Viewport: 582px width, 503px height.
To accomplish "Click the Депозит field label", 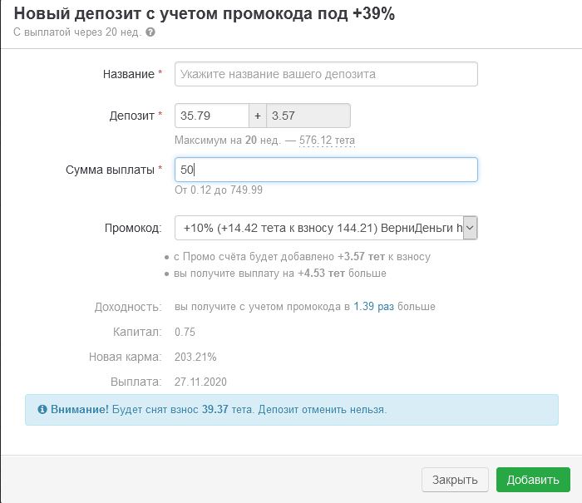I will click(x=132, y=116).
